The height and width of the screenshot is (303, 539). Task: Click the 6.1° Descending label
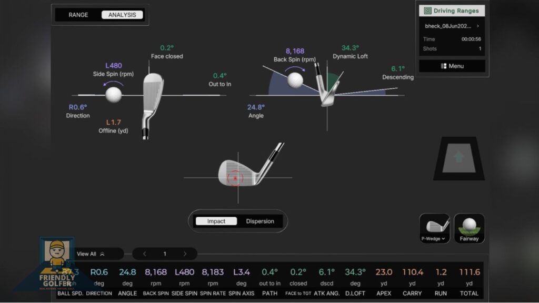[x=398, y=73]
